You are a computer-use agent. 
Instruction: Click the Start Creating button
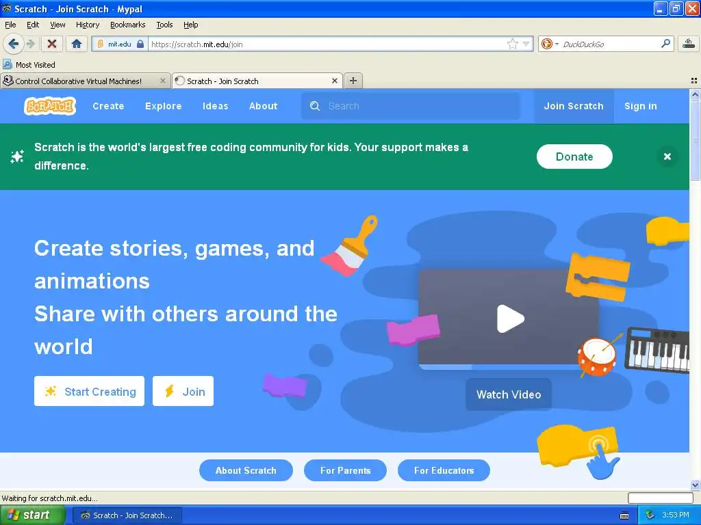(x=90, y=391)
